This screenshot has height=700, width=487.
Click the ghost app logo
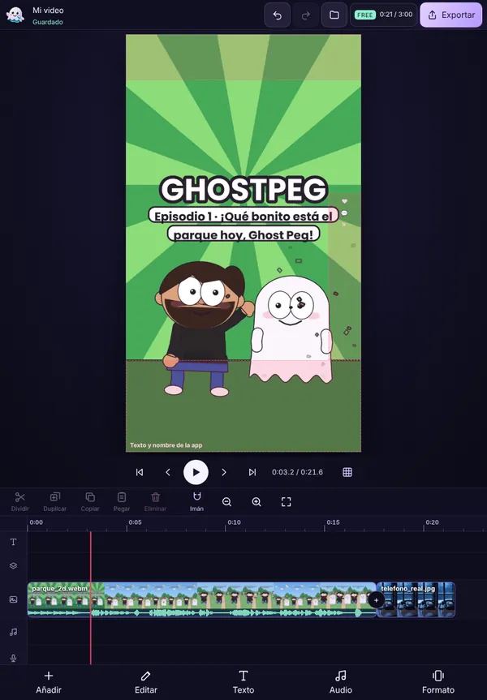tap(15, 15)
